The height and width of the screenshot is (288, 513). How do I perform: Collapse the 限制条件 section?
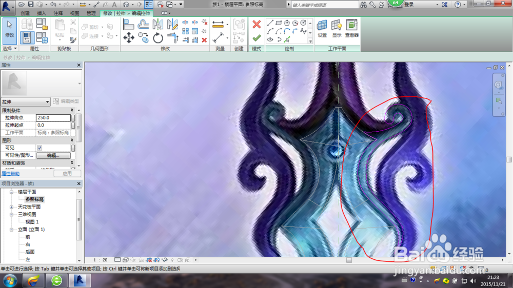point(72,110)
